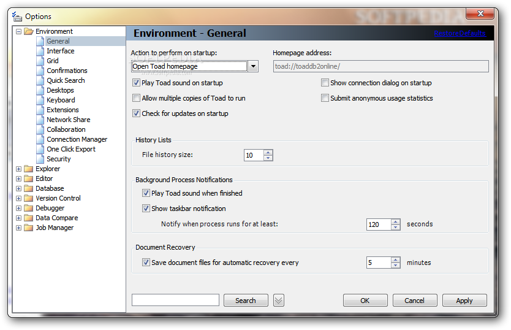Click the page icon beside Confirmations
The width and height of the screenshot is (511, 330).
pos(40,71)
